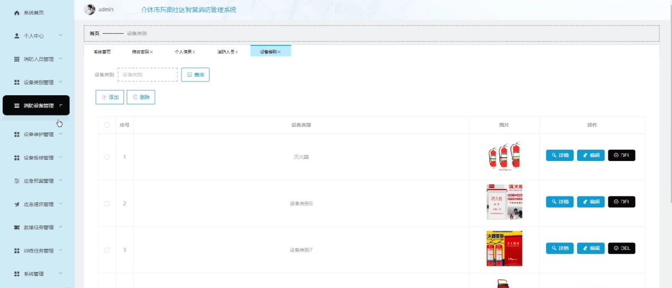
Task: Expand the 训练任务管理 chevron
Action: (60, 250)
